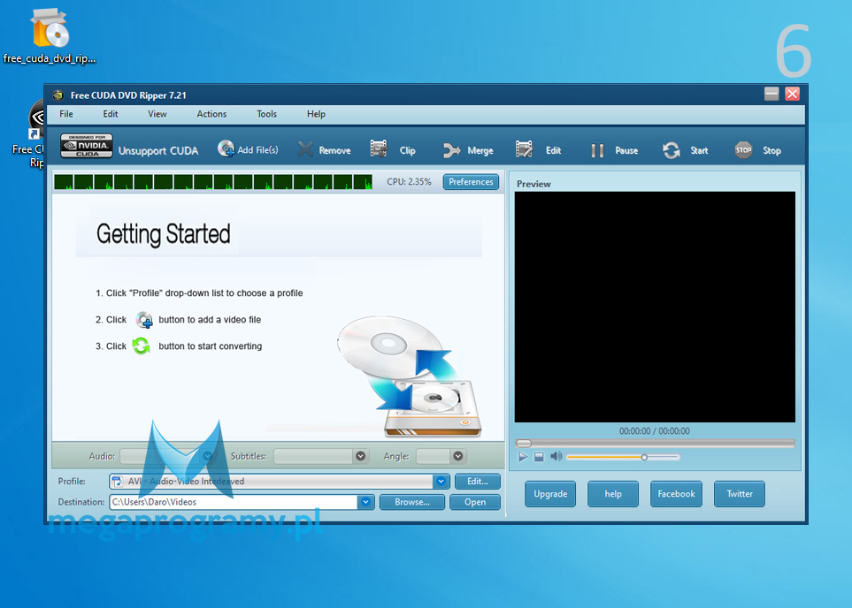Open the Destination path dropdown arrow
Viewport: 852px width, 608px height.
coord(365,502)
